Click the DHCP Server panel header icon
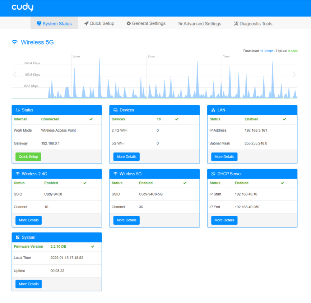Viewport: 311px width, 303px height. pos(213,174)
